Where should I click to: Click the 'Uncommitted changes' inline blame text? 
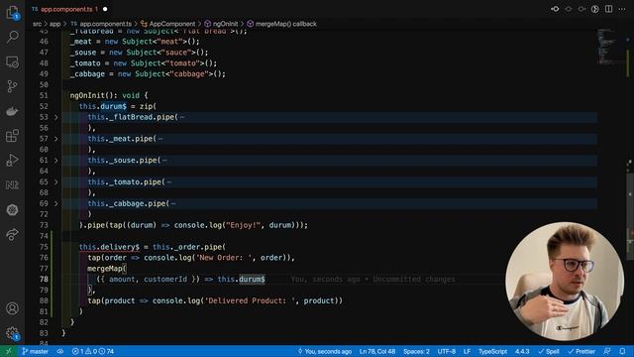coord(414,280)
